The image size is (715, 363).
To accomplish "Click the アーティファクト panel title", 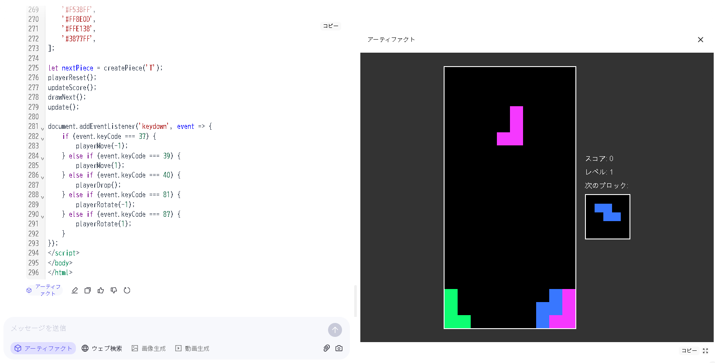I will (391, 40).
